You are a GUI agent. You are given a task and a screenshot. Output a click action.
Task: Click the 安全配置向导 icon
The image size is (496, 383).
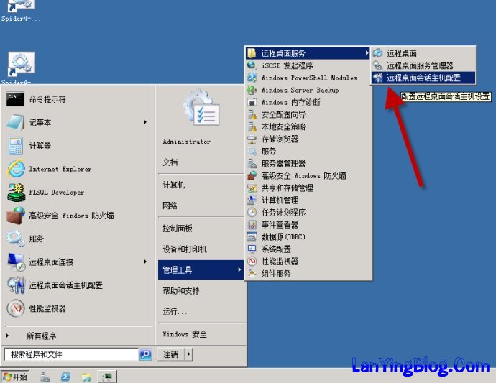[x=252, y=114]
